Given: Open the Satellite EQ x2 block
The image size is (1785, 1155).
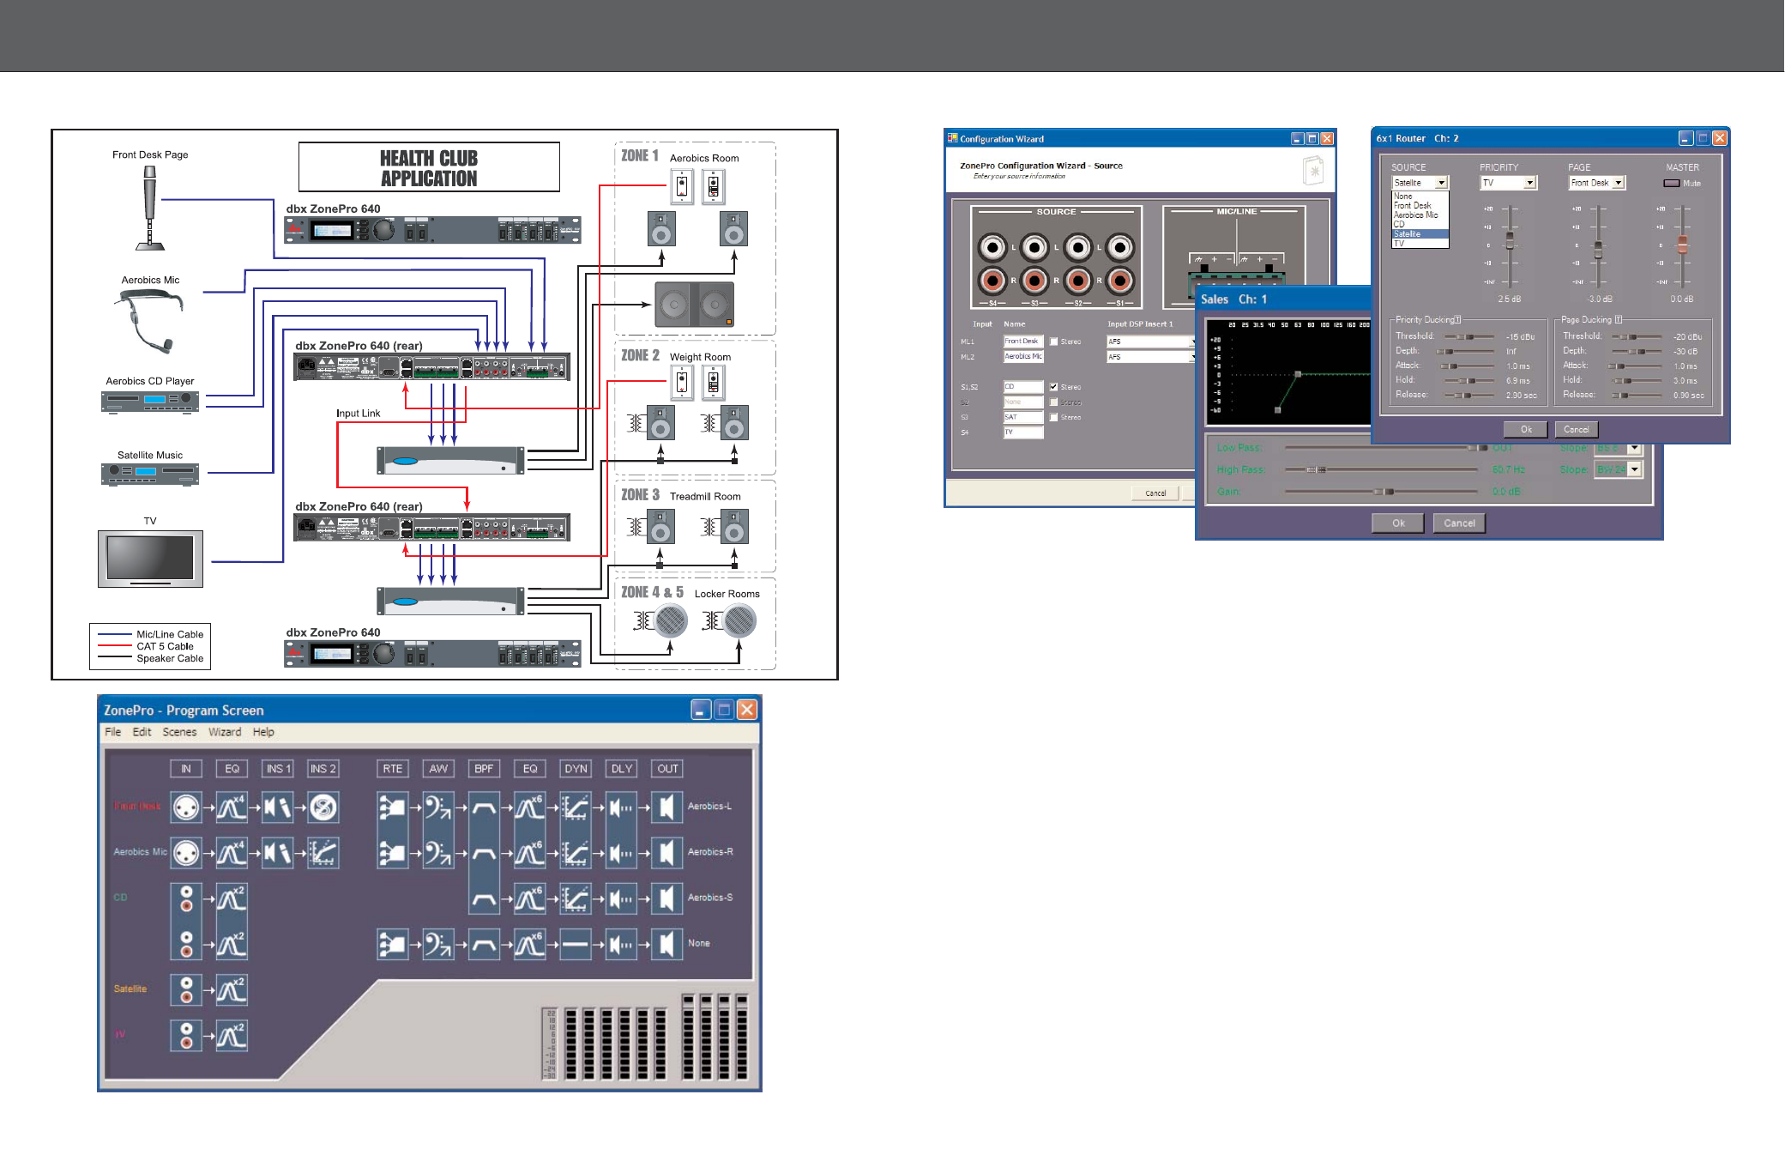Looking at the screenshot, I should (232, 989).
